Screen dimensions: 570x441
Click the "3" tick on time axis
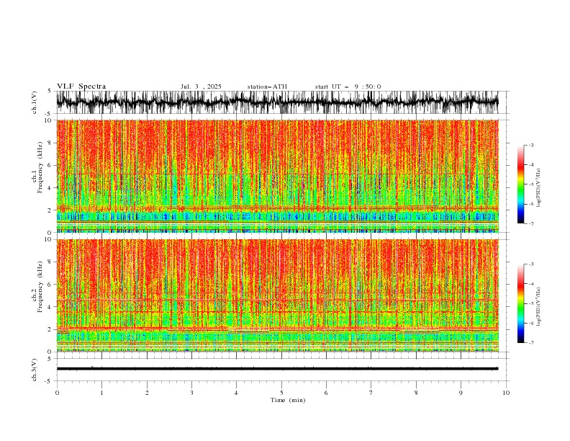(191, 393)
